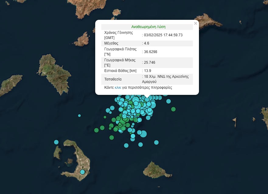Image resolution: width=268 pixels, height=194 pixels.
Task: Click the popup title 'Αναθεωρημένη Λύση'
Action: tap(148, 27)
